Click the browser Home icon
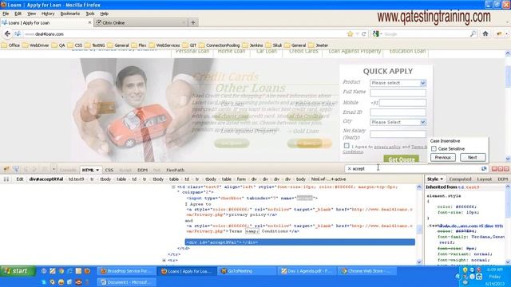The height and width of the screenshot is (287, 511). click(x=485, y=33)
